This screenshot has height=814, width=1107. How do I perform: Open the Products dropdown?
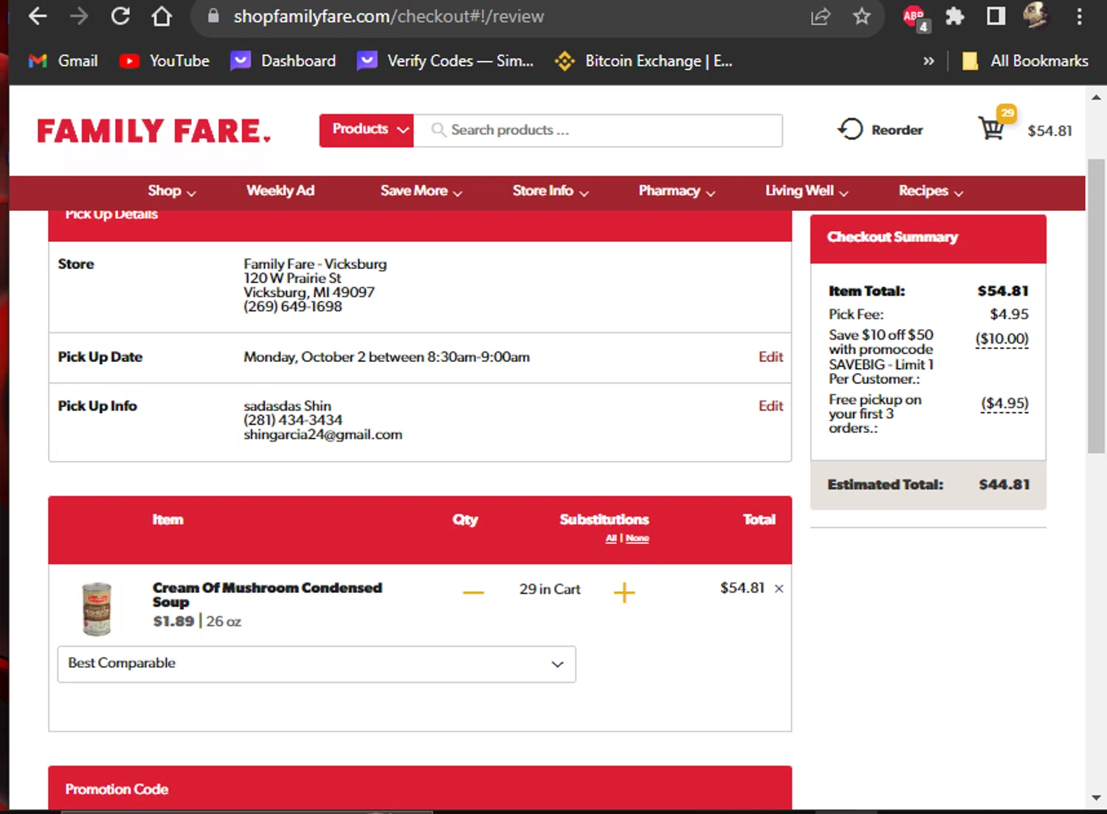(367, 130)
